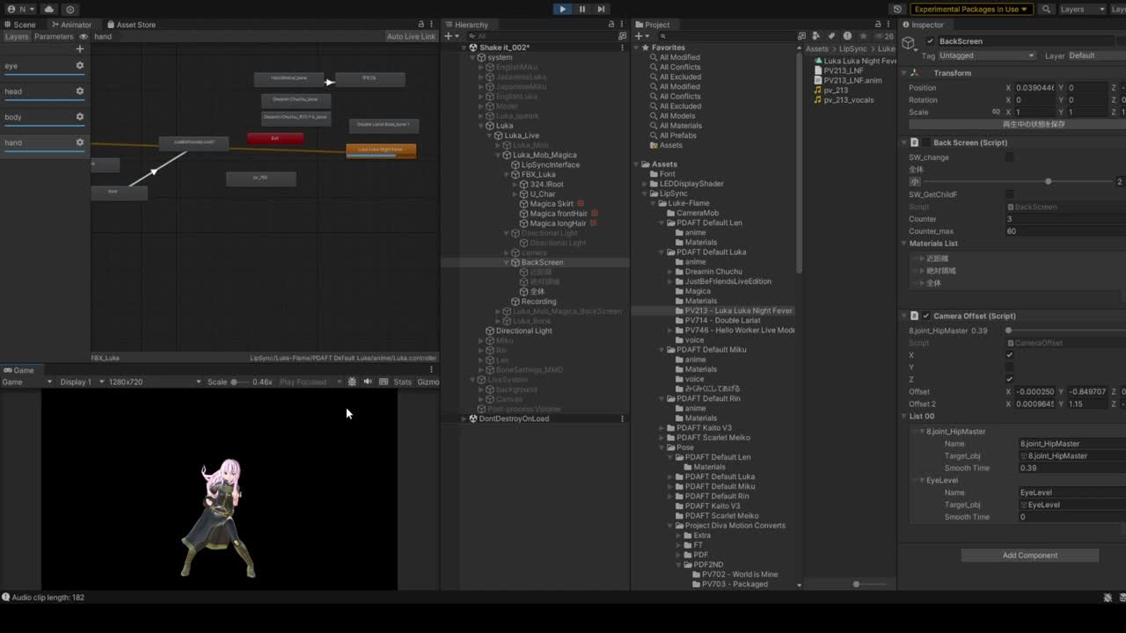Viewport: 1126px width, 633px height.
Task: Open global search magnifier icon
Action: coord(1046,9)
